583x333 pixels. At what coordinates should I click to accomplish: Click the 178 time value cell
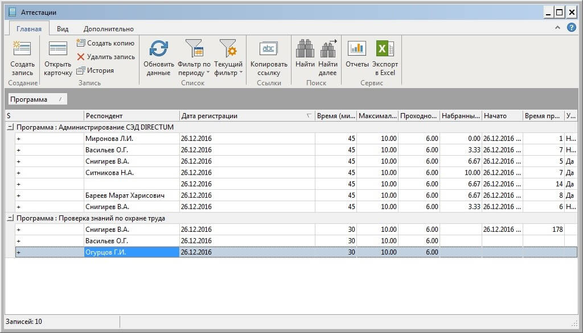tap(544, 230)
